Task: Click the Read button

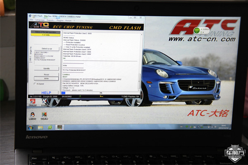Action: tap(46, 75)
